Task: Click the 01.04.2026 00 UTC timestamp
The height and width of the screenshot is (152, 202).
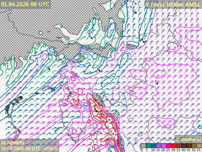Action: (x=25, y=4)
